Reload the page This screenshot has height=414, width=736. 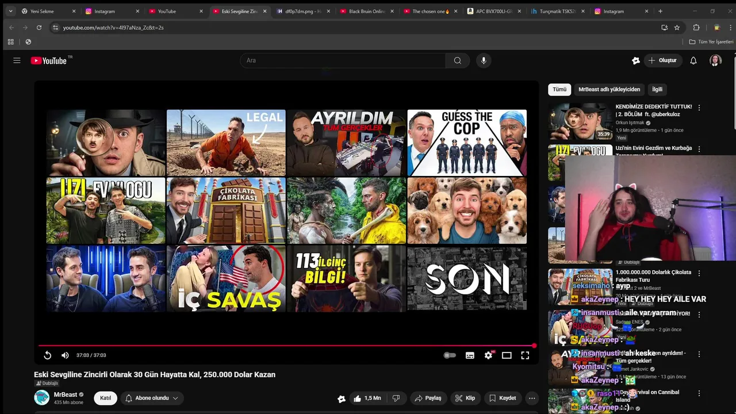click(39, 27)
